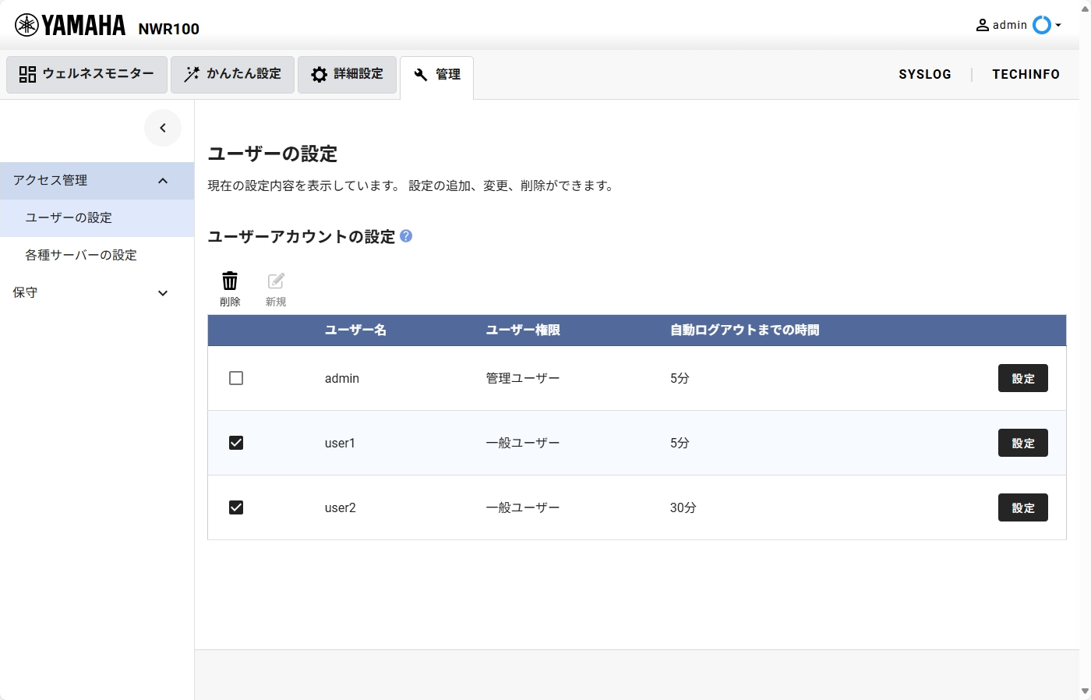Click 設定 button for user2
Image resolution: width=1091 pixels, height=700 pixels.
(x=1022, y=507)
